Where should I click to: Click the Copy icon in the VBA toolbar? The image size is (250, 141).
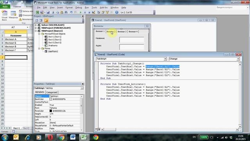(57, 12)
